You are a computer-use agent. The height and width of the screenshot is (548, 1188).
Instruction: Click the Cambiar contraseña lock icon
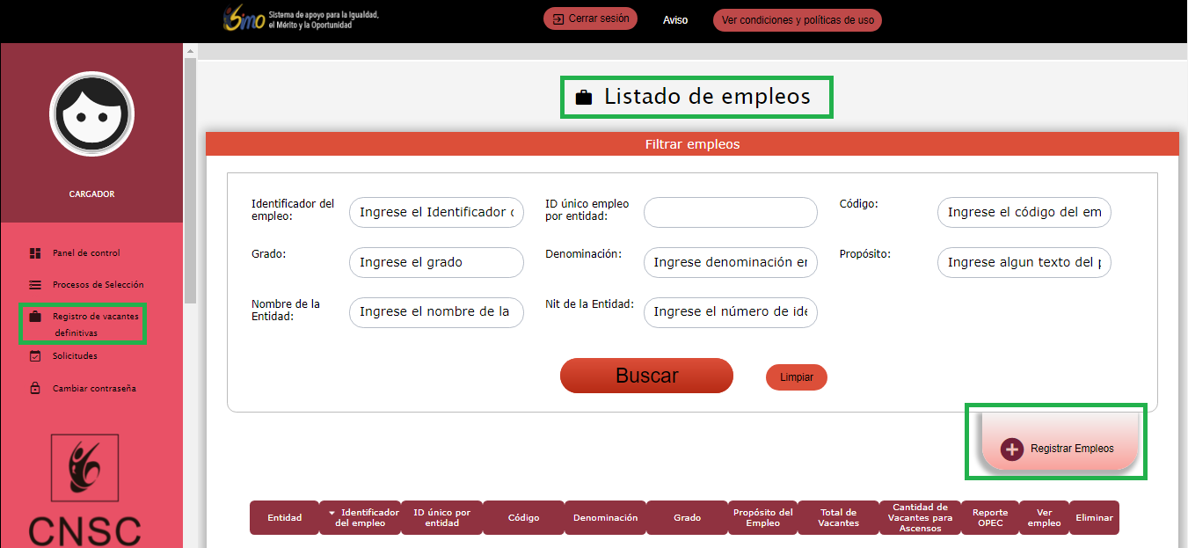(35, 388)
